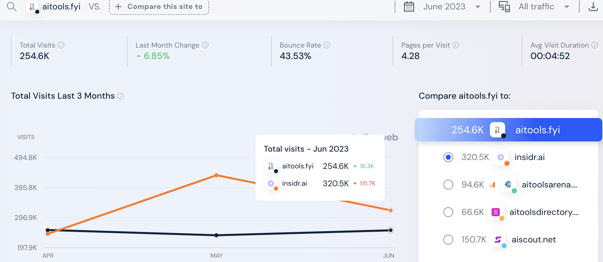Image resolution: width=603 pixels, height=262 pixels.
Task: Click the dark June data point
Action: [390, 230]
